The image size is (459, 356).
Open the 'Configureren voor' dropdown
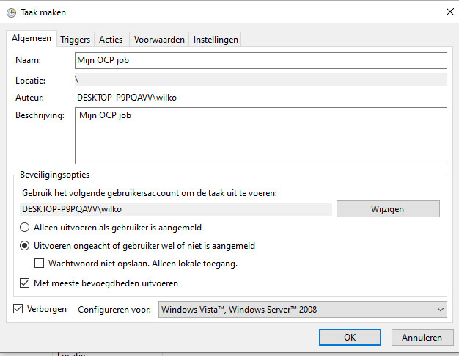click(x=303, y=310)
